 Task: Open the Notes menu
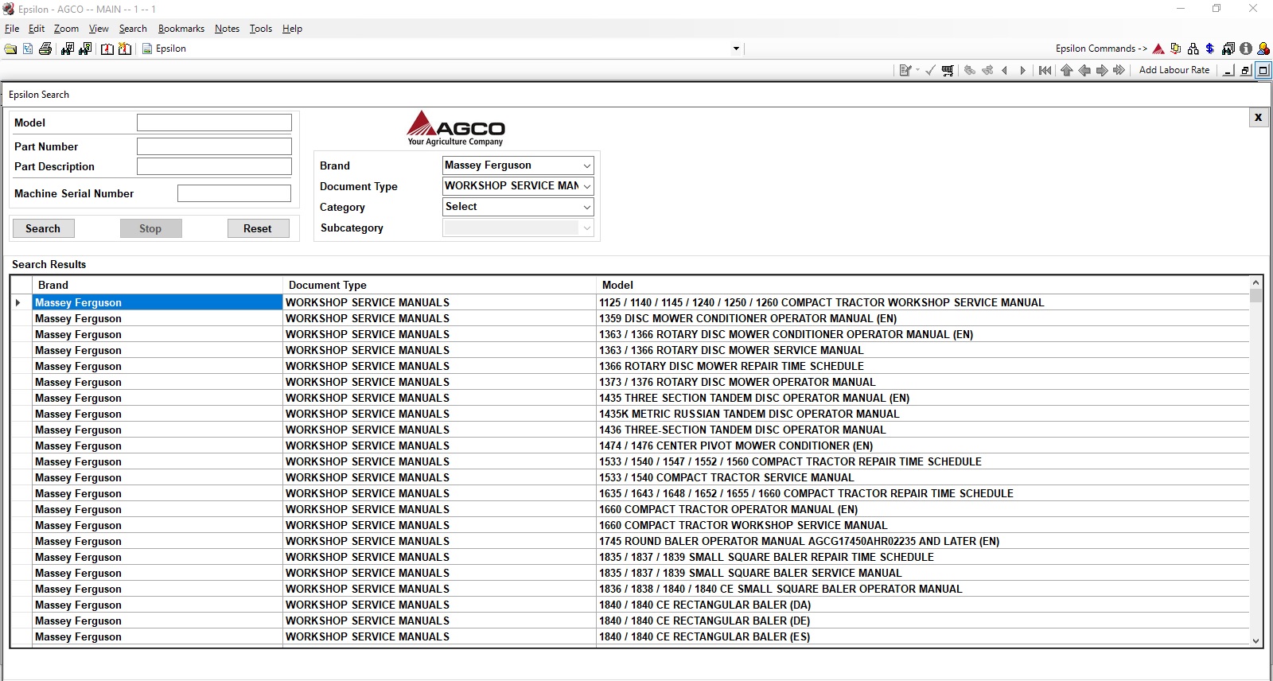coord(227,29)
